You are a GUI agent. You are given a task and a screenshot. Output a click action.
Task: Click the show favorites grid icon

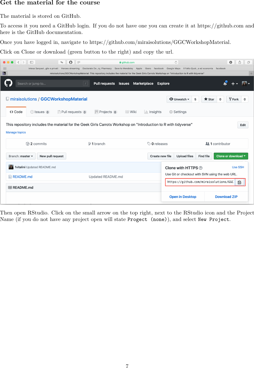[x=5, y=68]
